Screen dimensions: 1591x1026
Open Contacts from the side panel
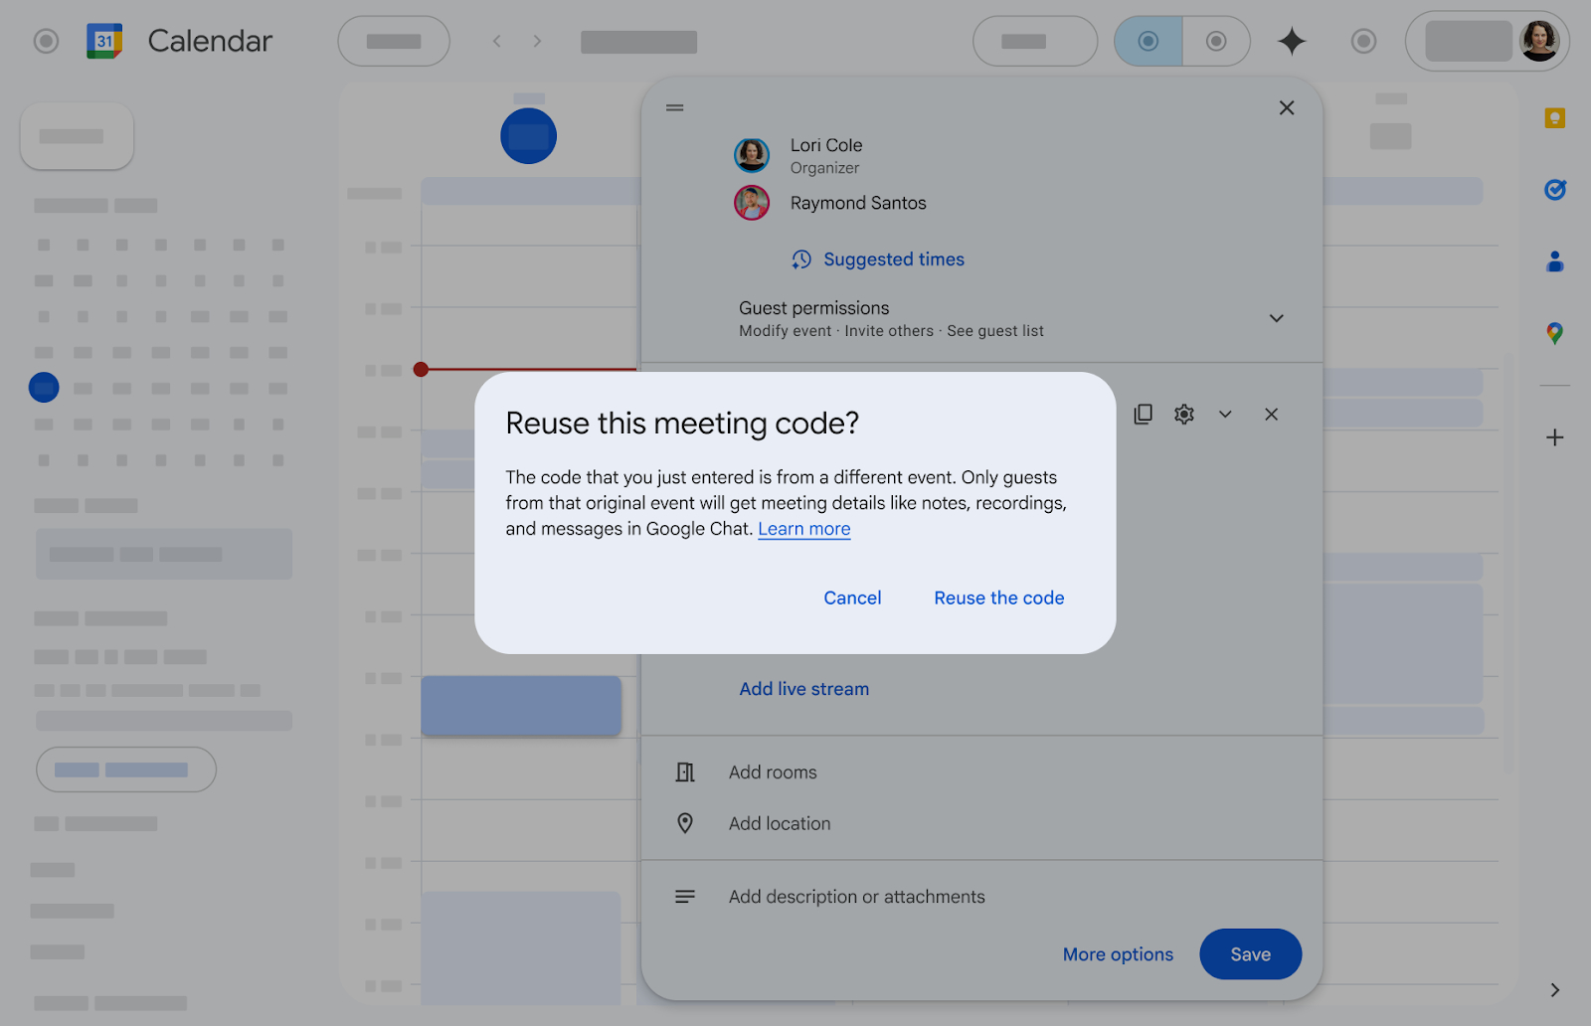1554,261
